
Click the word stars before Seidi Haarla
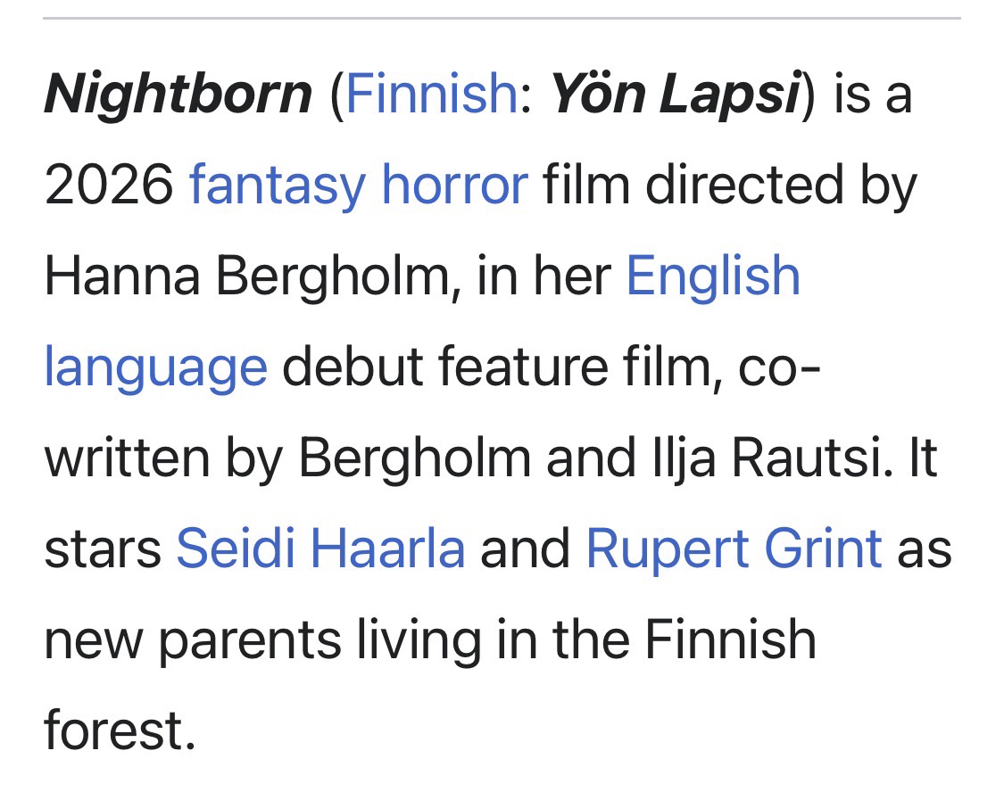(x=103, y=547)
